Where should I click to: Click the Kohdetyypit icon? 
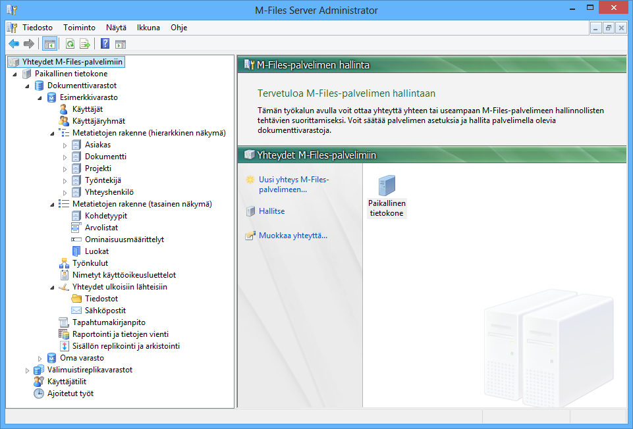(76, 216)
